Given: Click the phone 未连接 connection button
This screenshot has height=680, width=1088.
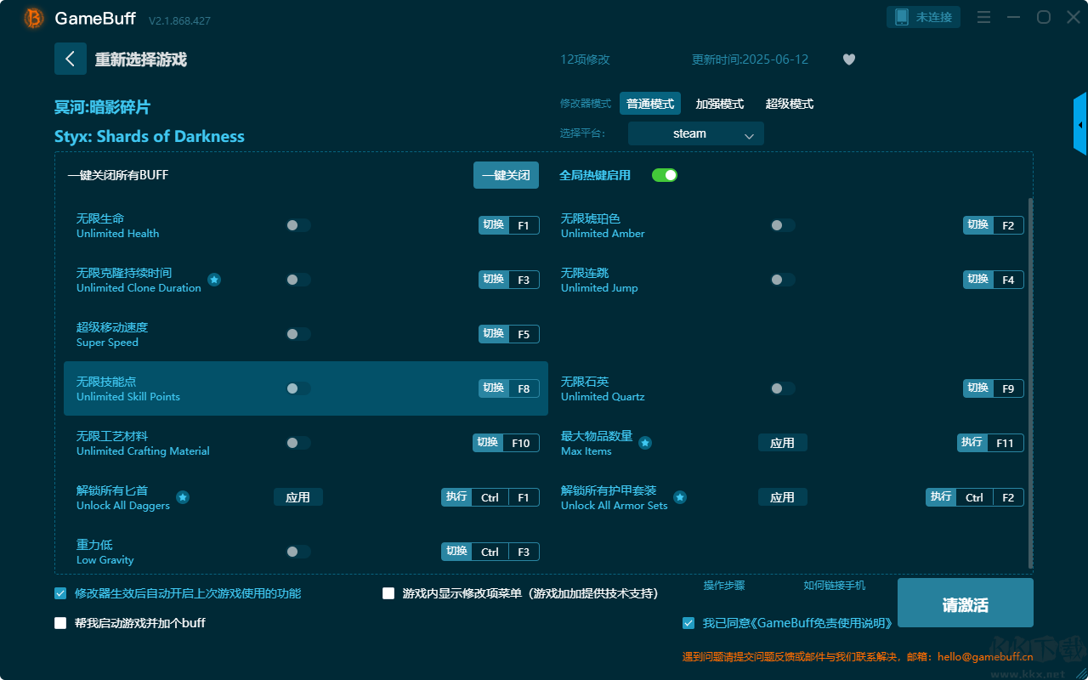Looking at the screenshot, I should (924, 17).
